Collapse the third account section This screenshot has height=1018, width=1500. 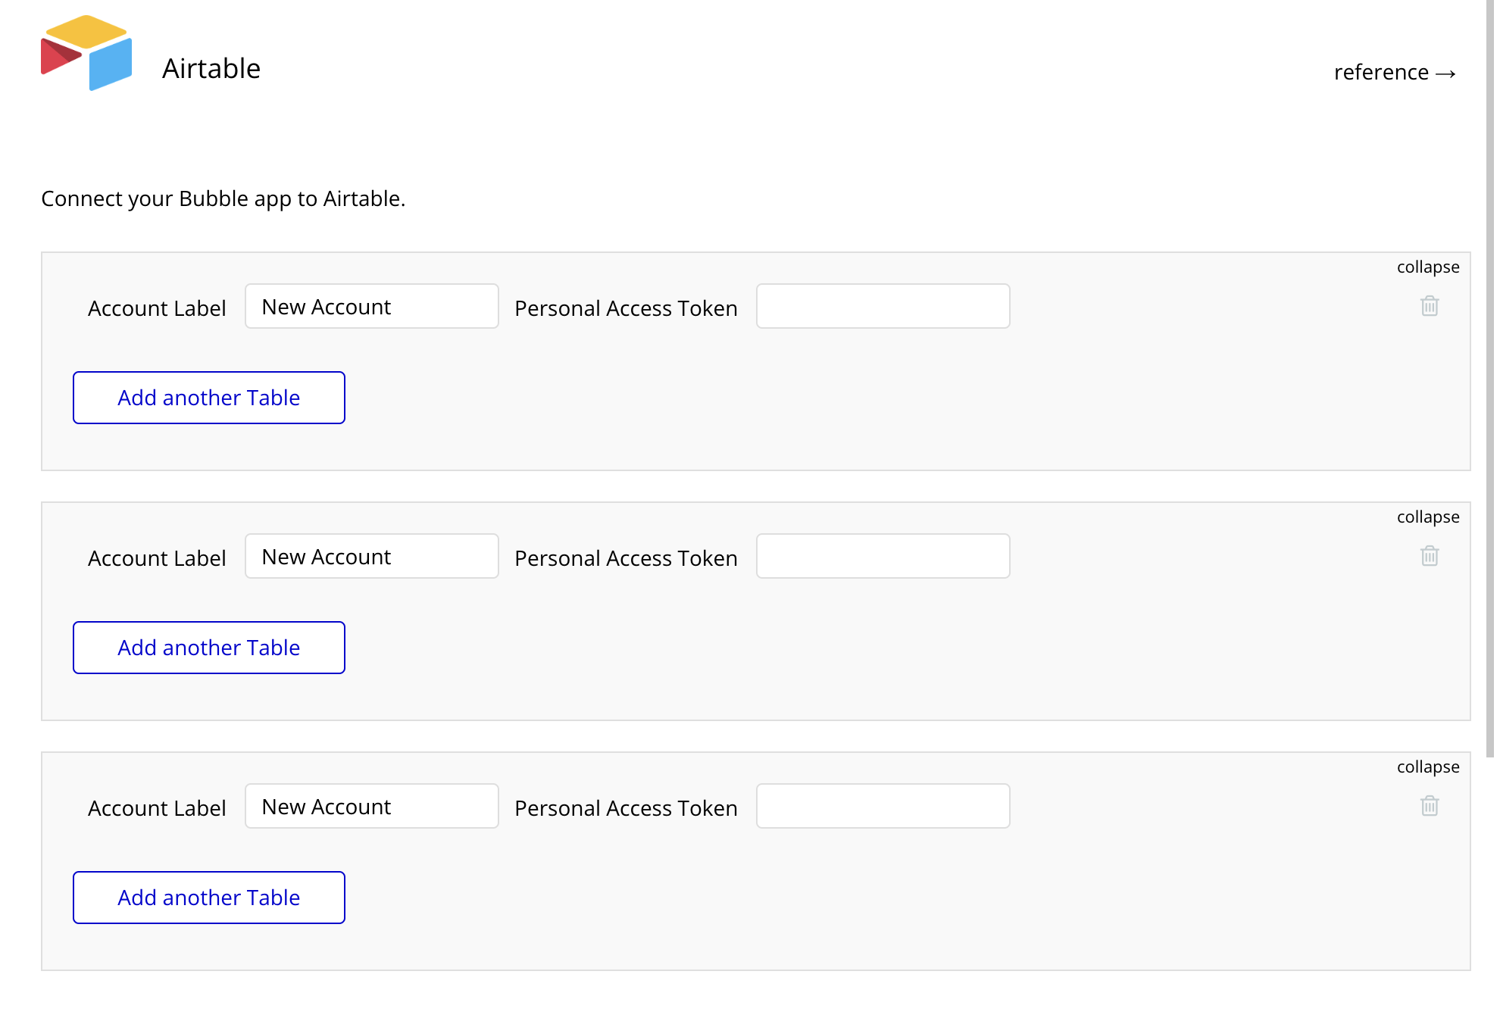point(1427,767)
